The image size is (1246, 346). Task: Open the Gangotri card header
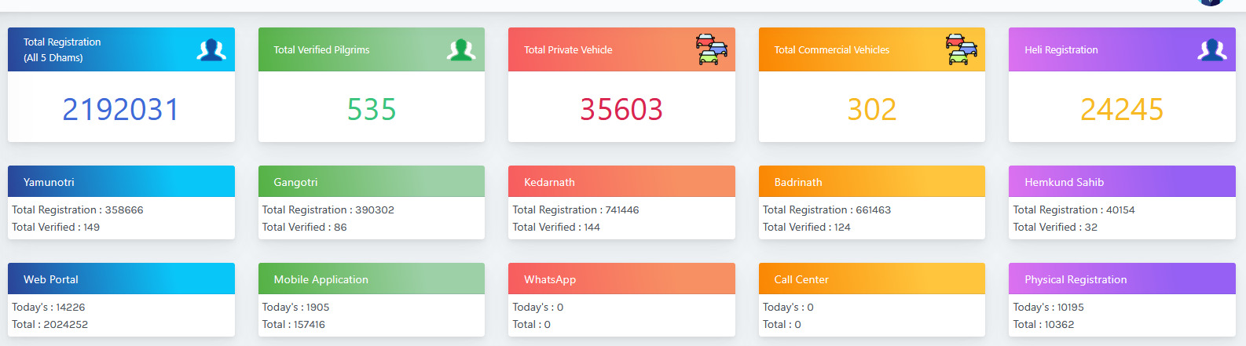pos(372,182)
